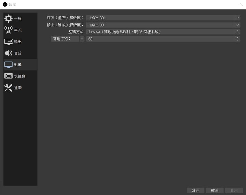Image resolution: width=246 pixels, height=195 pixels.
Task: Expand 來源（畫布）解析度 dropdown arrow
Action: point(238,18)
